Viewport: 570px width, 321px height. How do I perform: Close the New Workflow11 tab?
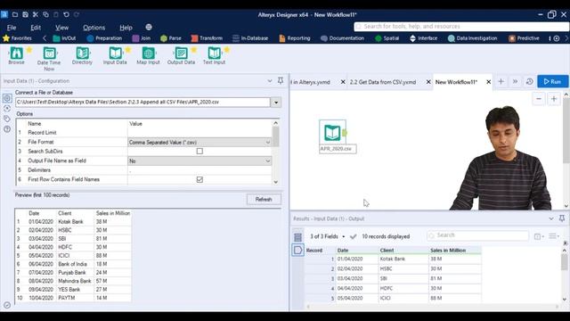(489, 82)
